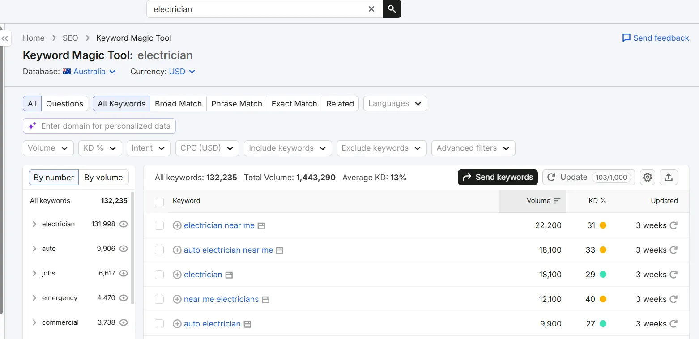The height and width of the screenshot is (339, 699).
Task: Check the box for 'auto electrician near me'
Action: 159,250
